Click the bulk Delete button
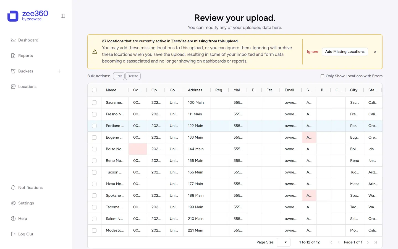This screenshot has width=398, height=249. (x=133, y=76)
